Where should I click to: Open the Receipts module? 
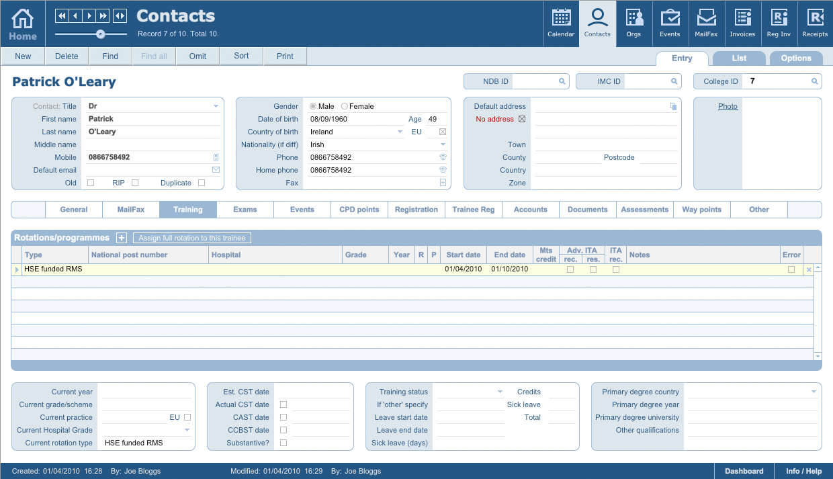pyautogui.click(x=815, y=24)
